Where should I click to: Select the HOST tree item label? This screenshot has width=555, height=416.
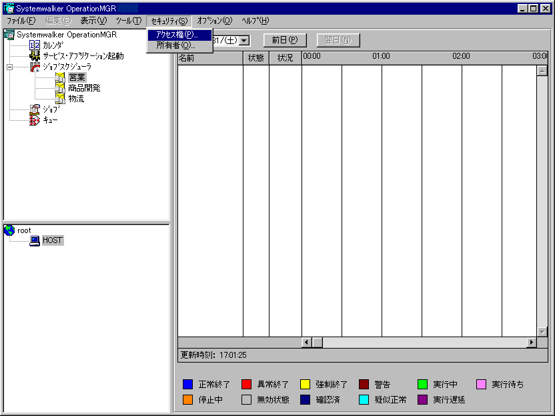click(x=53, y=240)
